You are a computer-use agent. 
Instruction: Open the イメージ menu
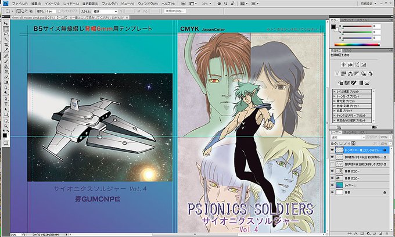tap(52, 4)
